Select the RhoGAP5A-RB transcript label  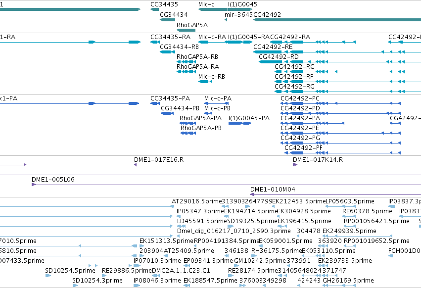(x=197, y=57)
